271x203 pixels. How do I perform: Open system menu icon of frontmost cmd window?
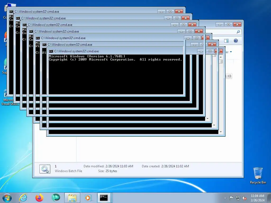[x=51, y=51]
